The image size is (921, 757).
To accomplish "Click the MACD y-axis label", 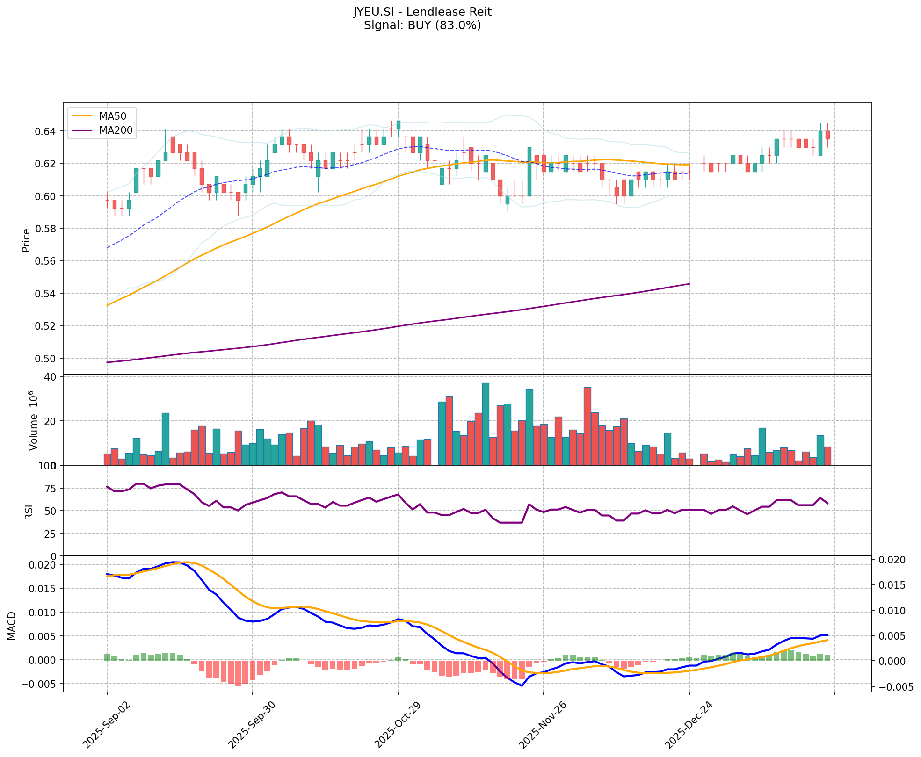I will coord(12,626).
